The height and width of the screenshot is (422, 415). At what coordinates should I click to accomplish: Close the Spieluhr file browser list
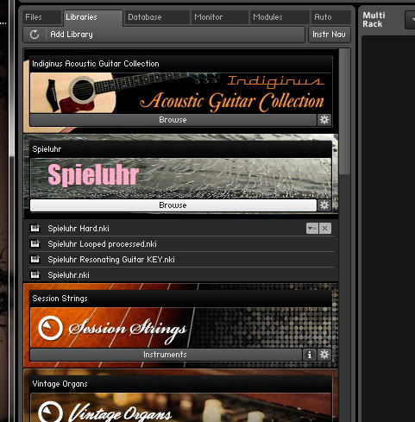[325, 229]
